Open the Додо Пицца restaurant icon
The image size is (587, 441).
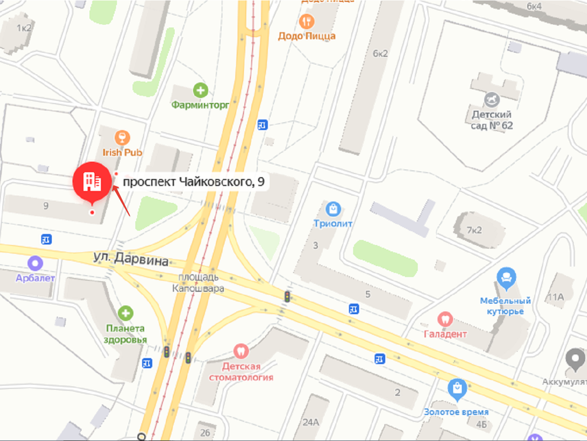click(306, 22)
